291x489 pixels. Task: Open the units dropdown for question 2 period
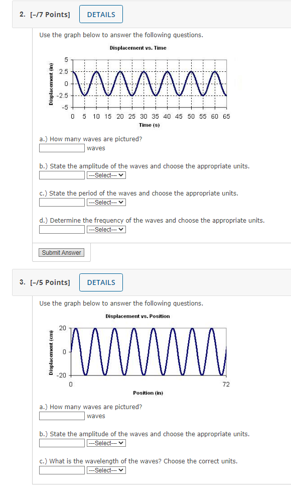(106, 202)
